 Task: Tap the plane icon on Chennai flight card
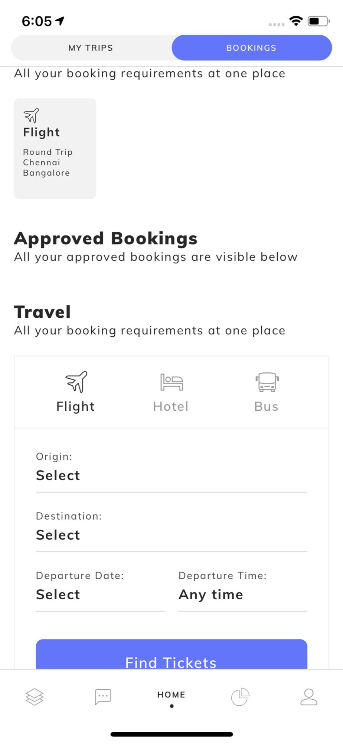31,115
